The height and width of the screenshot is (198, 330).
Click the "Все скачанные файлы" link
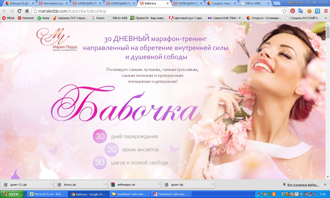tap(303, 185)
